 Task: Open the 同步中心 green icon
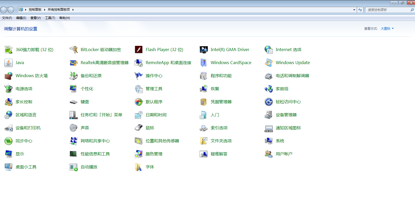(9, 141)
